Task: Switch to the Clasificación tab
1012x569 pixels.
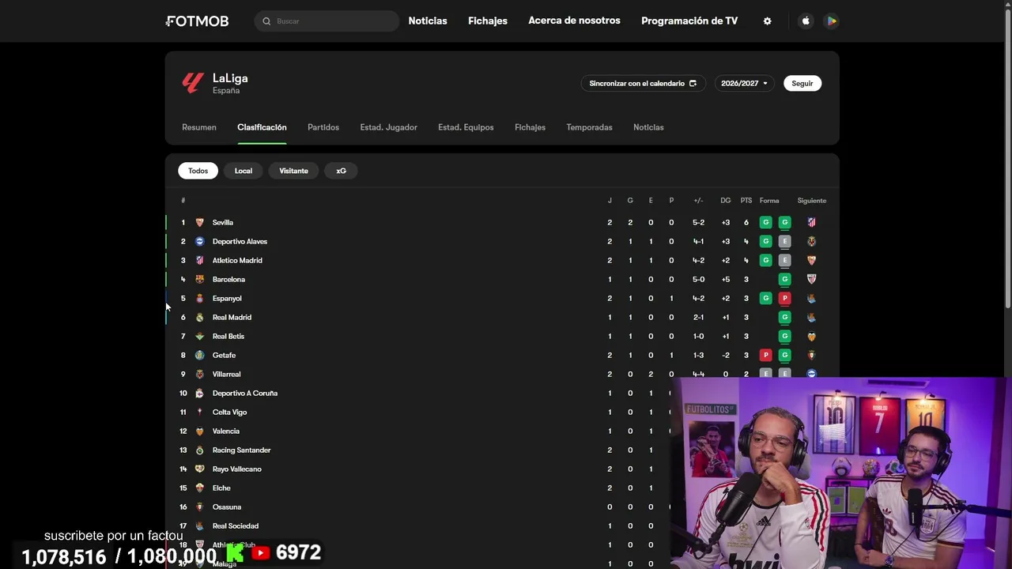Action: 262,127
